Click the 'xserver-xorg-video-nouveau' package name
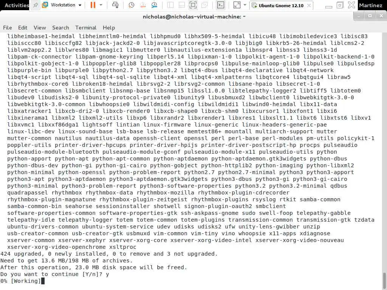The width and height of the screenshot is (387, 290). 299,240
